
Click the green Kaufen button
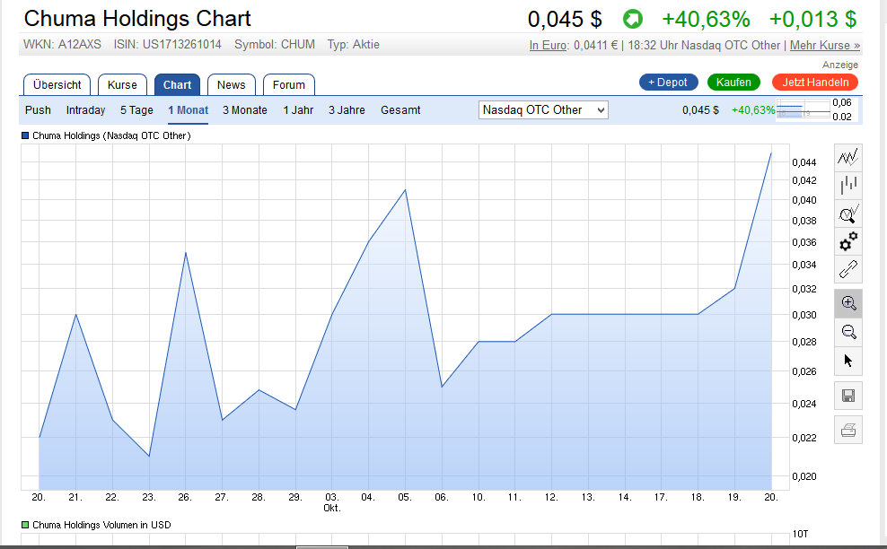pyautogui.click(x=733, y=83)
